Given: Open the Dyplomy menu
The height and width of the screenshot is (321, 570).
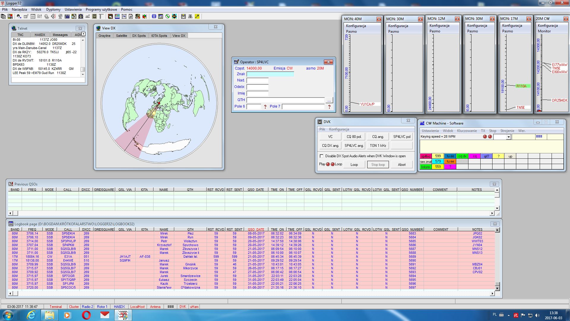Looking at the screenshot, I should tap(53, 10).
